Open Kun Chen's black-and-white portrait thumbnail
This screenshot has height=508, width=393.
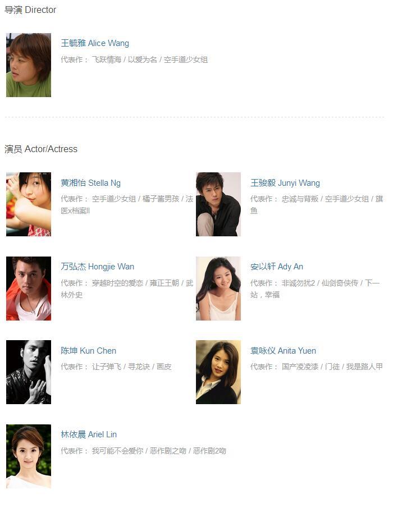(29, 372)
